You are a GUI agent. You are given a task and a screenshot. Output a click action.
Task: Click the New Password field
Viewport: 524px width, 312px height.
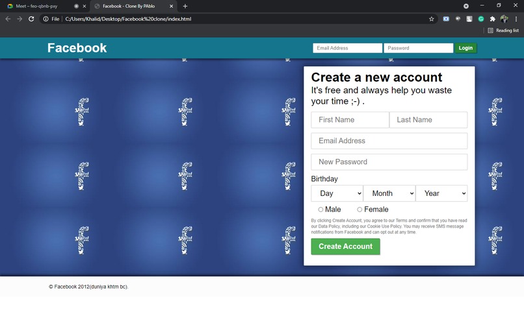[389, 162]
